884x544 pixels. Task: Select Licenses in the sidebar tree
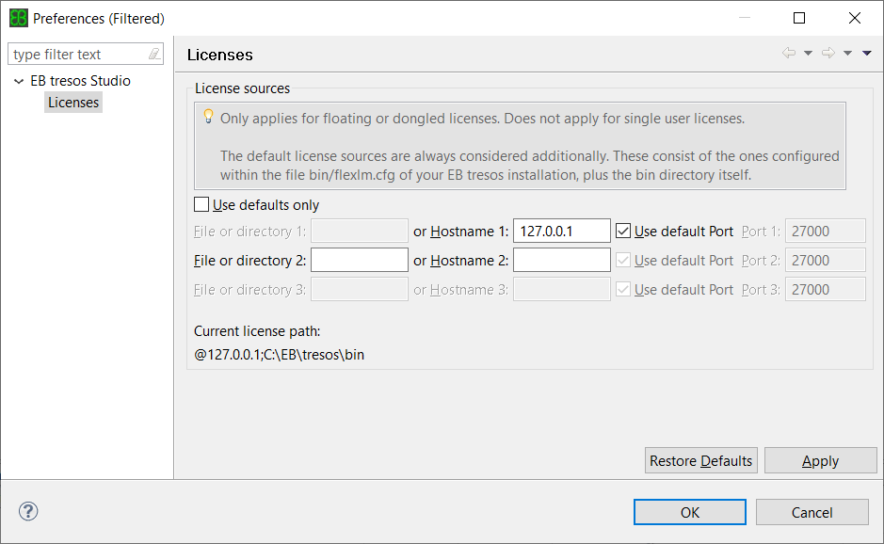click(72, 102)
